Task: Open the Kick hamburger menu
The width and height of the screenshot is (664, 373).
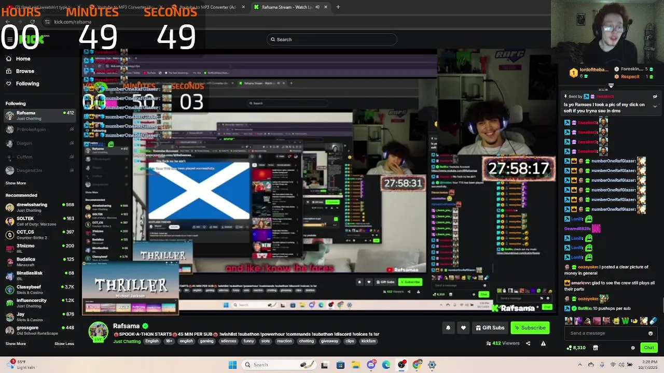Action: (x=9, y=39)
